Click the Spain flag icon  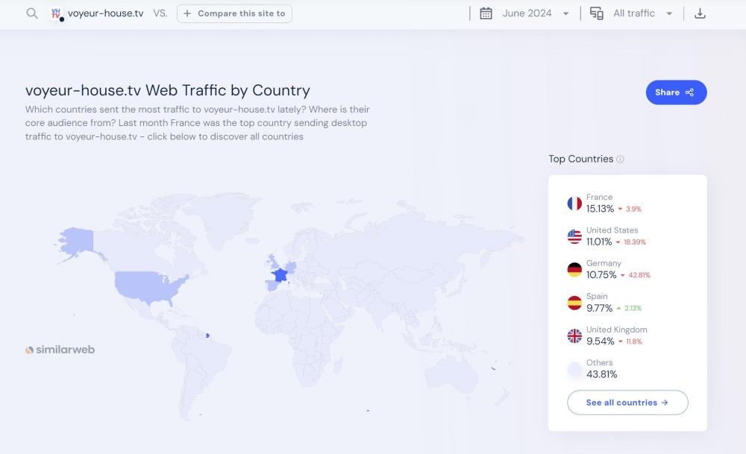pos(574,303)
